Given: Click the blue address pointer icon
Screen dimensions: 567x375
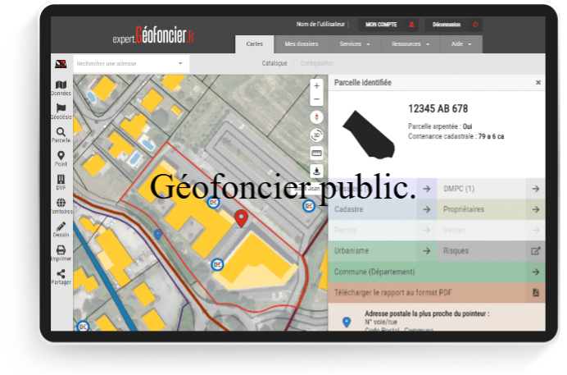Looking at the screenshot, I should [347, 322].
